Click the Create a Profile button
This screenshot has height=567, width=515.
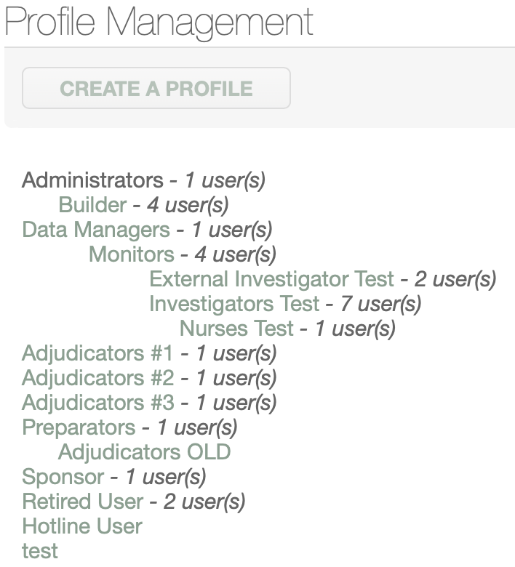[156, 89]
